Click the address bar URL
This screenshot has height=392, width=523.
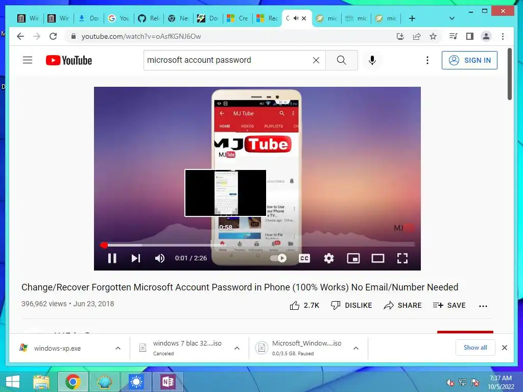tap(141, 36)
